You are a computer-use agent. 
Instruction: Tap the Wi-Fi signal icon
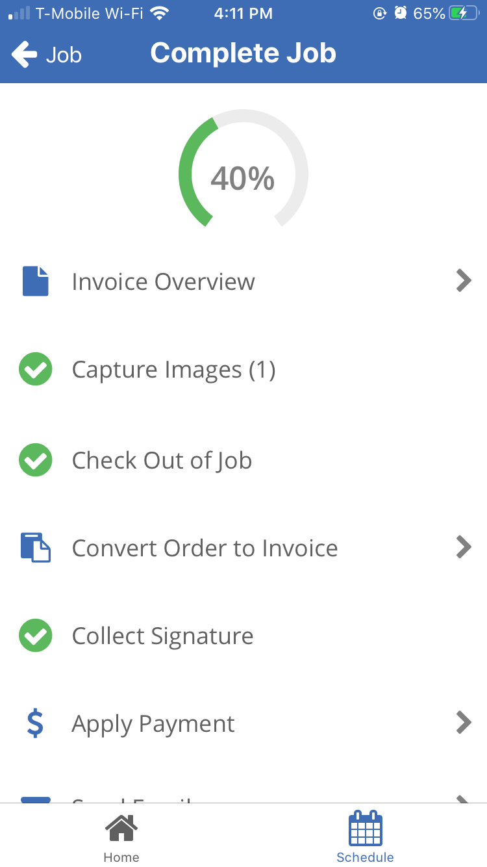pyautogui.click(x=158, y=13)
